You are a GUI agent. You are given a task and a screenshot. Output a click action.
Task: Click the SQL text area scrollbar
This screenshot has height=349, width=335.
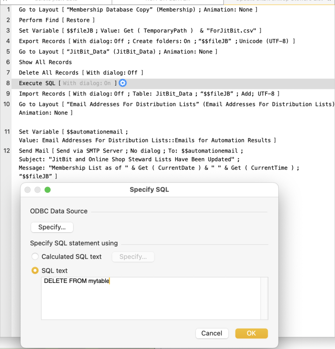pyautogui.click(x=264, y=298)
